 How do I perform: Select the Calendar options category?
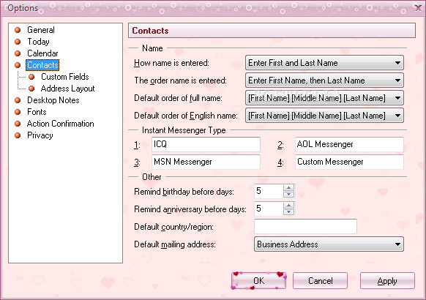[42, 53]
